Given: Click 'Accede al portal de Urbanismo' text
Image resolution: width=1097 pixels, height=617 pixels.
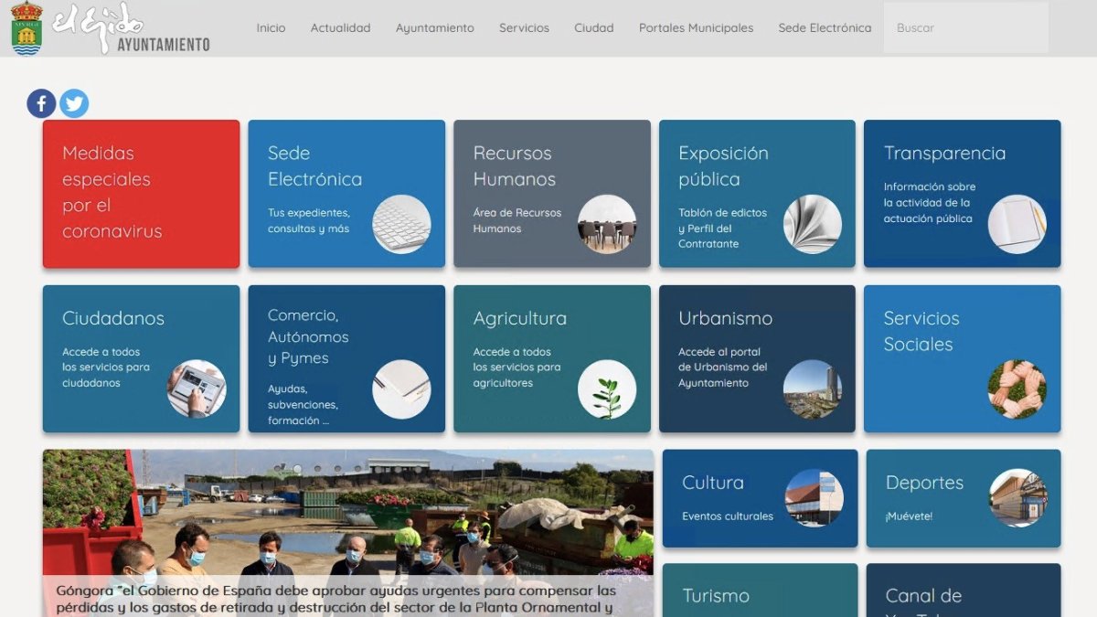Looking at the screenshot, I should click(x=723, y=367).
